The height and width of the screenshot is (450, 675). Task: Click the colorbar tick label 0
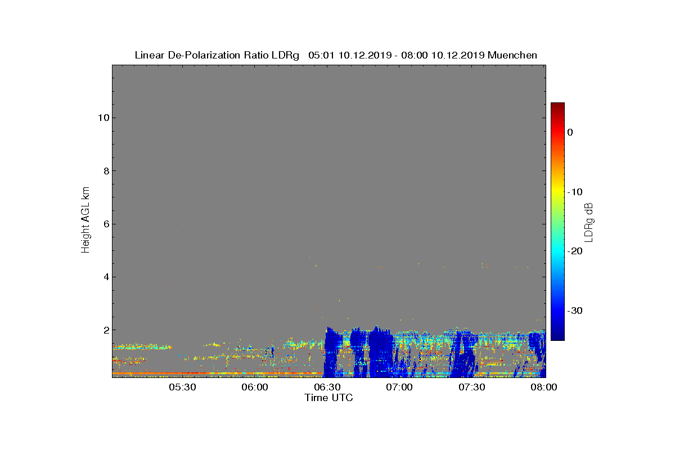click(570, 132)
